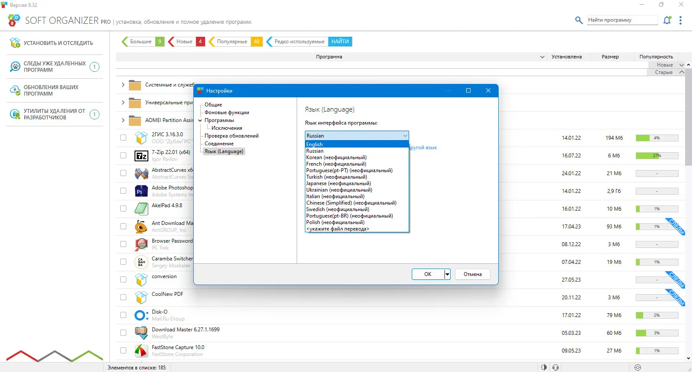Tick the checkbox for Adobe Photoshop
Image resolution: width=692 pixels, height=372 pixels.
(123, 191)
